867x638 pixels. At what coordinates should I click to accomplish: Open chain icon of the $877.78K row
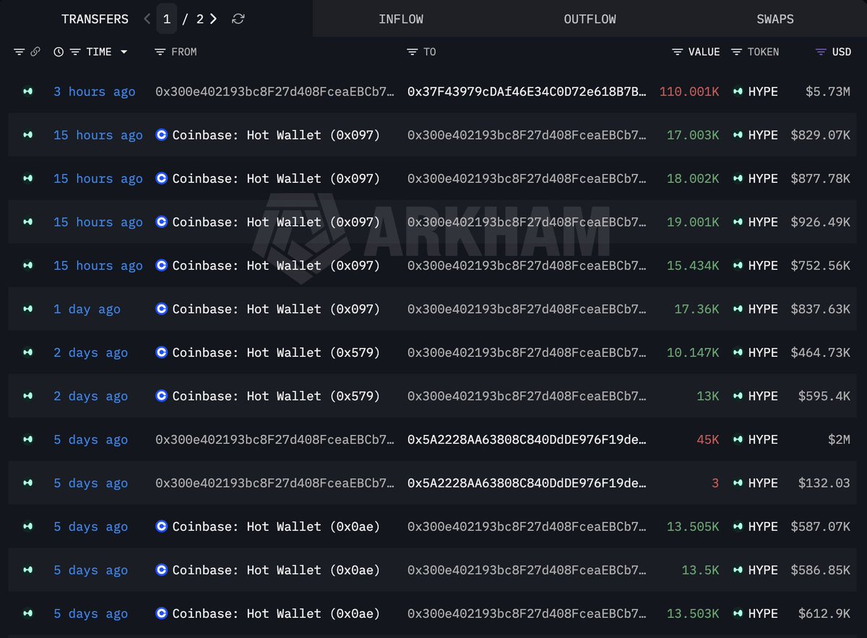(27, 178)
